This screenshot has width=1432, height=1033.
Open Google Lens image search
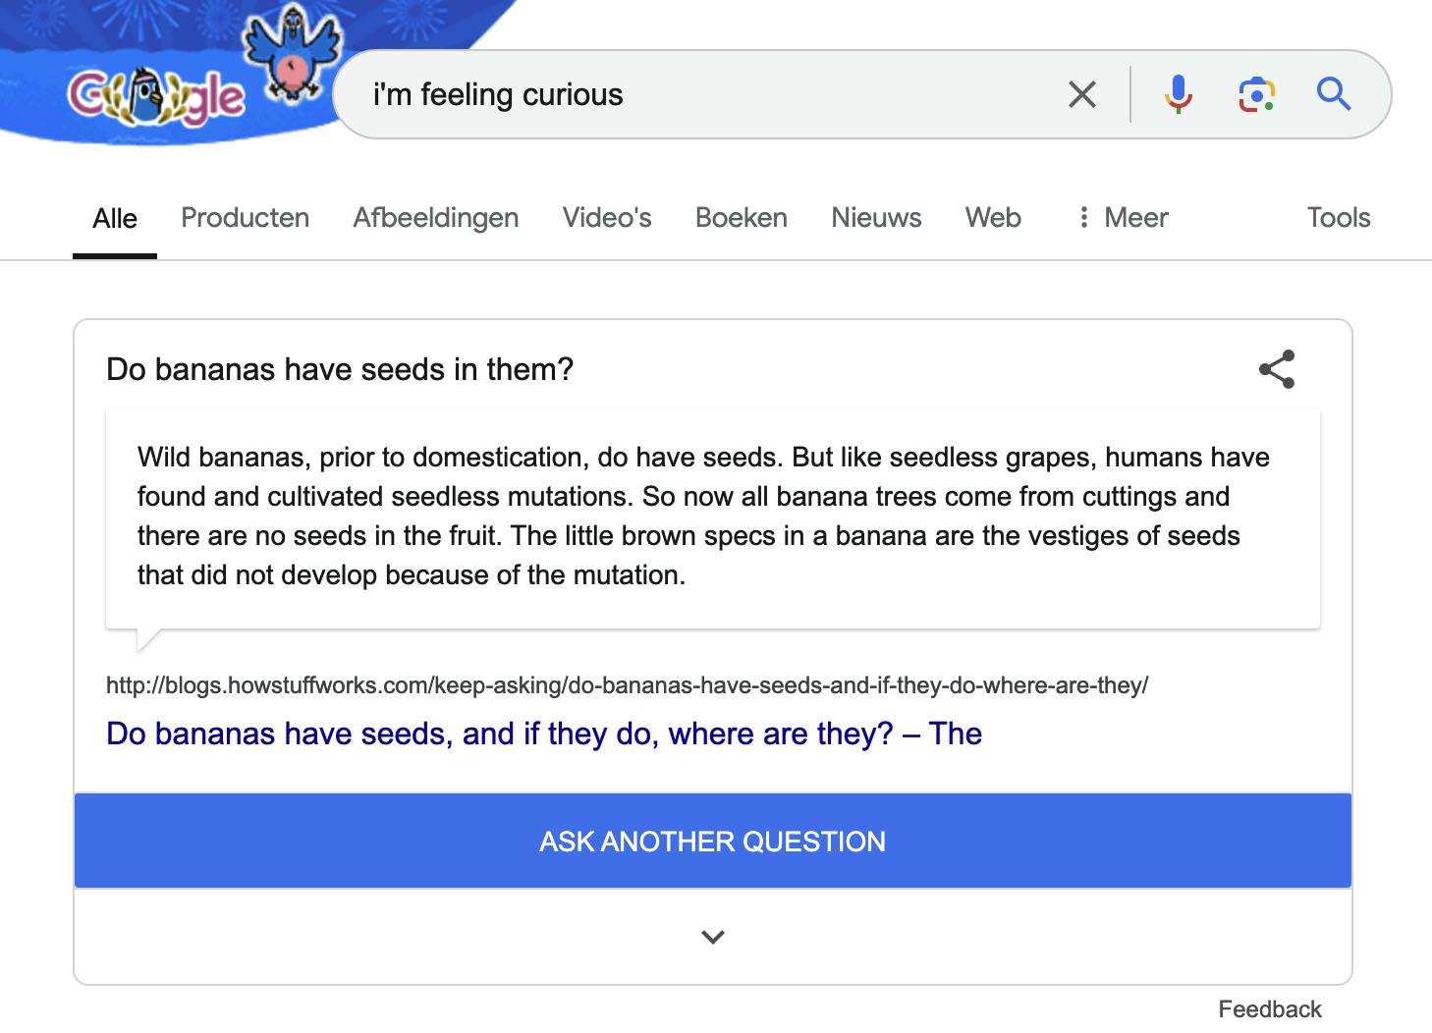1256,95
